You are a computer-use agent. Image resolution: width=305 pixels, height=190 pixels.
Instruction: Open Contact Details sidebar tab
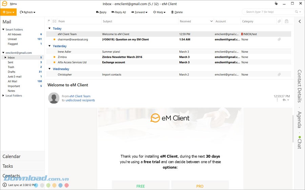[300, 86]
